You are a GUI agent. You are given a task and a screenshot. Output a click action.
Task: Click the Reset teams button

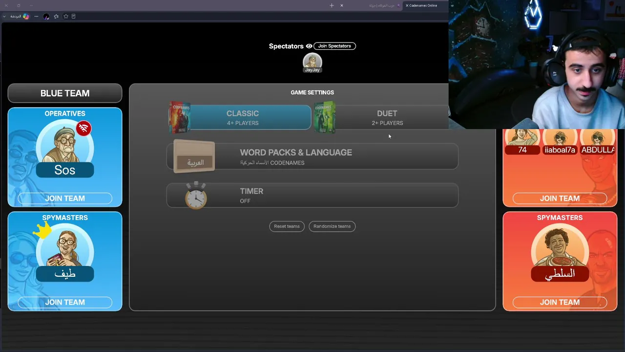tap(287, 226)
